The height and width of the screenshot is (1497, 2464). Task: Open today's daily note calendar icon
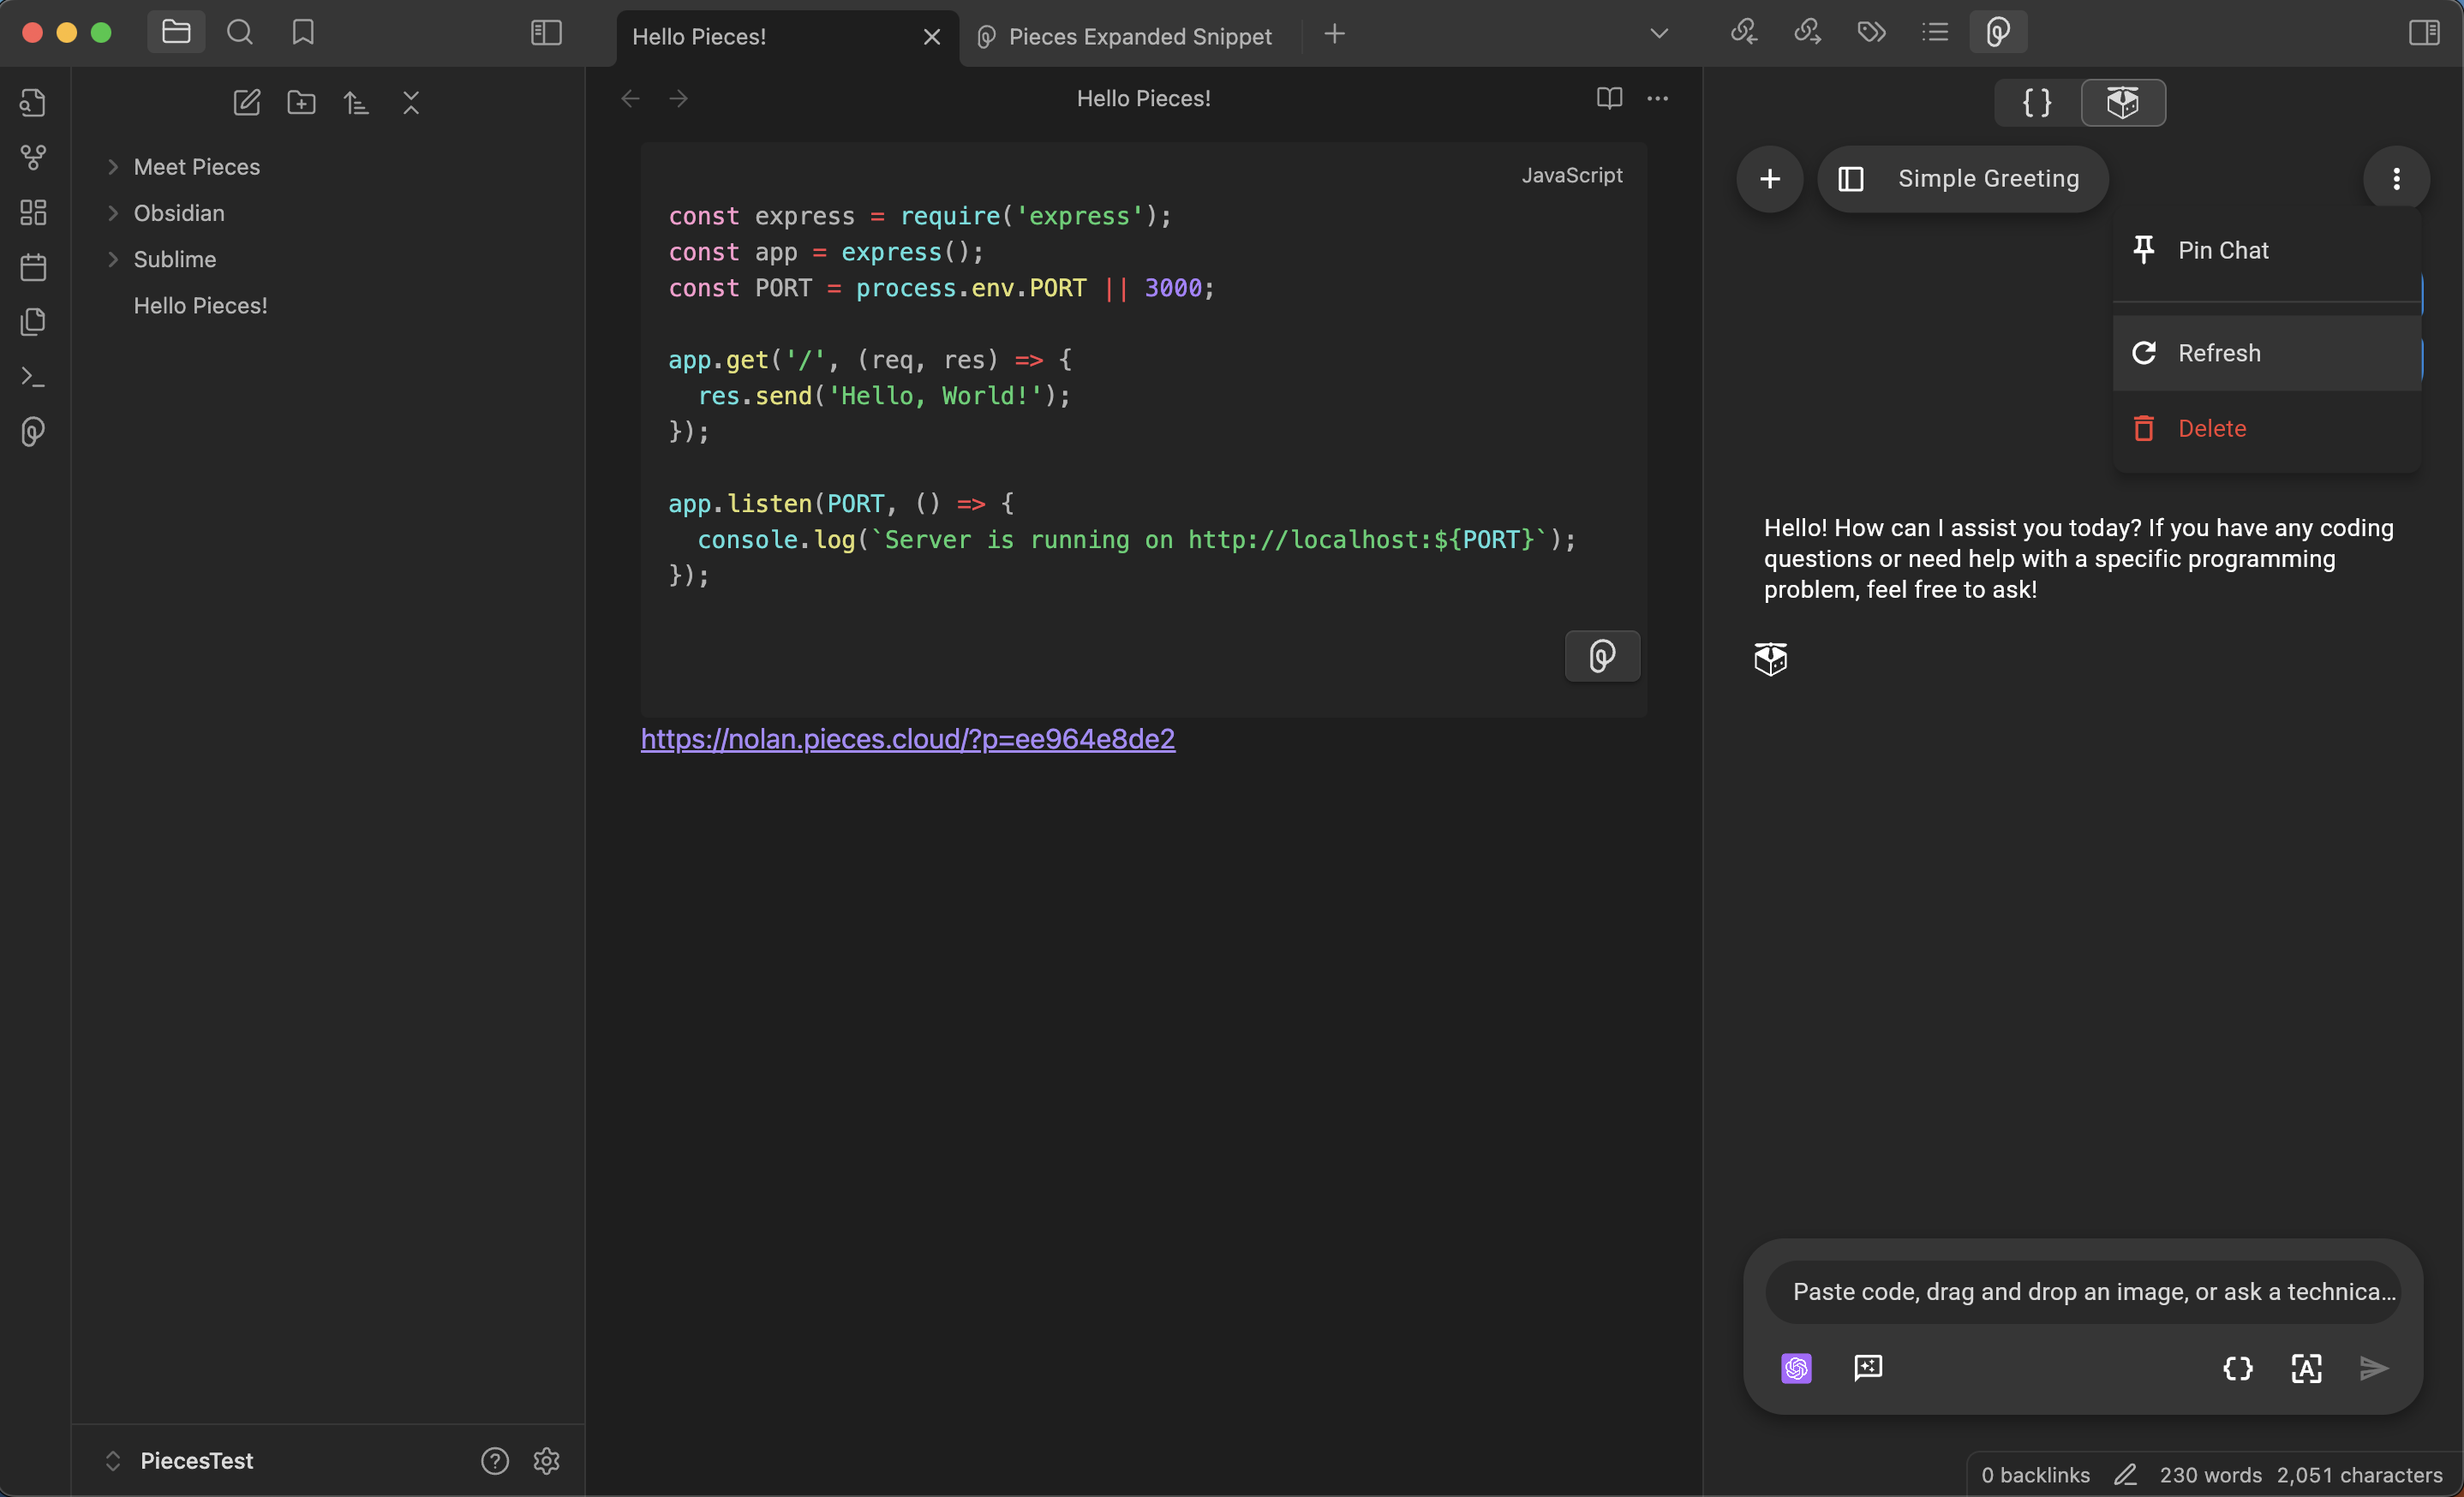pyautogui.click(x=33, y=267)
